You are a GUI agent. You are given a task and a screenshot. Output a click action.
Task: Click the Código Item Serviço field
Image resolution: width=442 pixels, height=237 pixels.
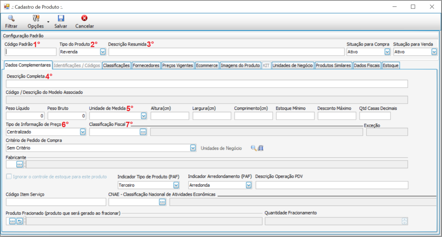[56, 202]
